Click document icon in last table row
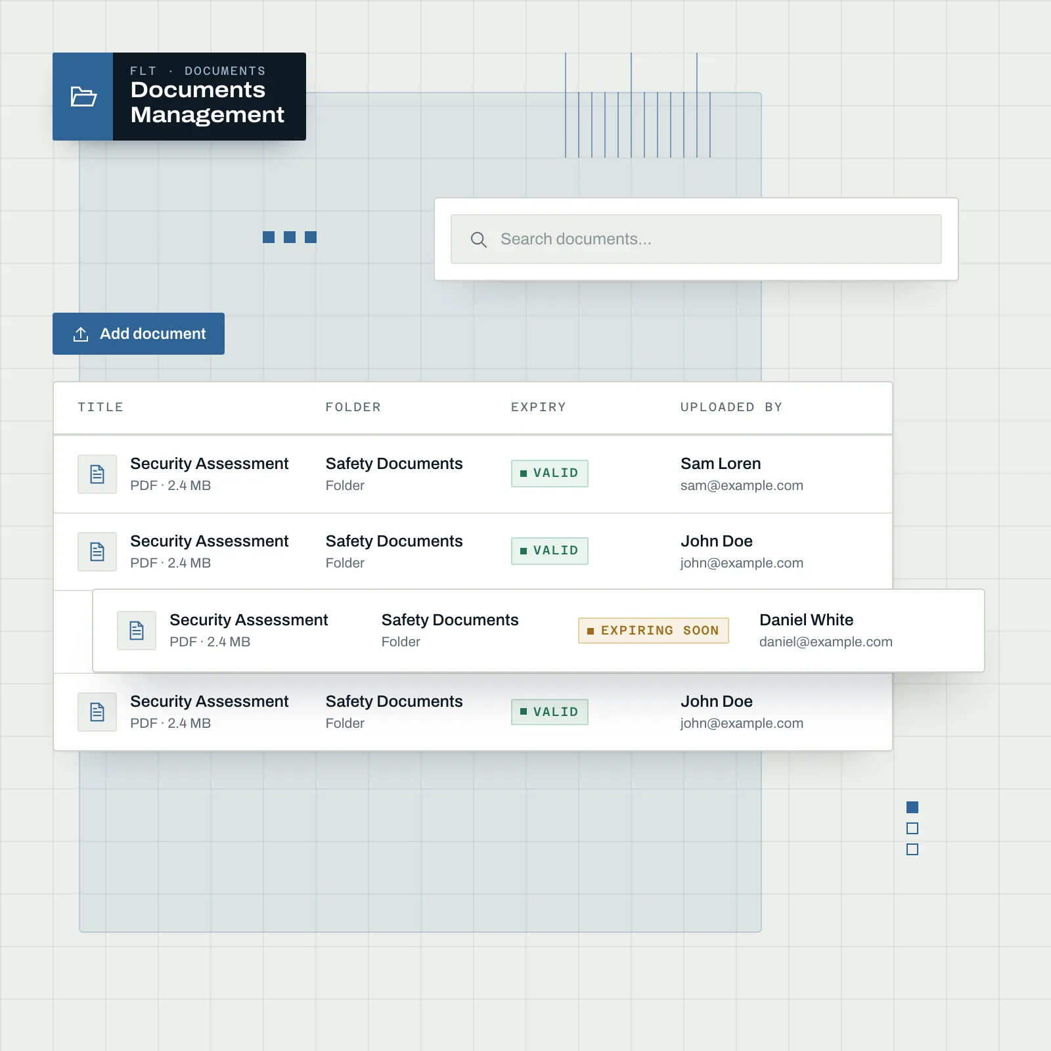This screenshot has height=1051, width=1051. tap(97, 712)
